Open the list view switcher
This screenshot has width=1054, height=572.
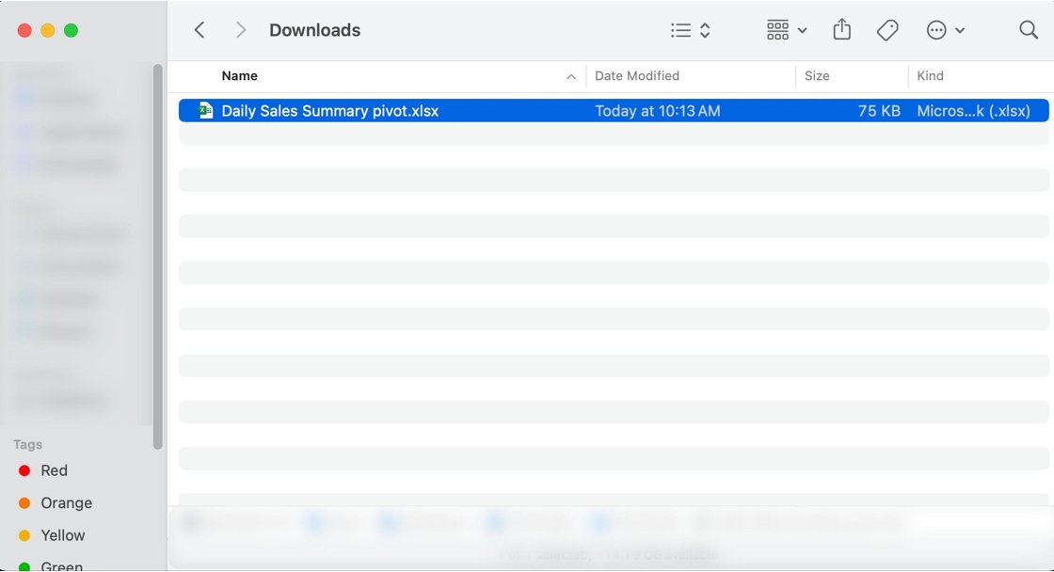(x=691, y=30)
